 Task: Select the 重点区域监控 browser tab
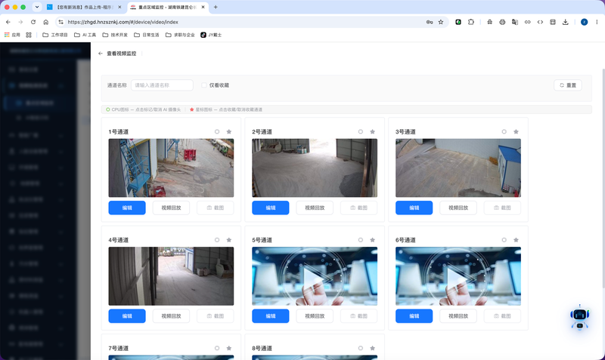point(167,7)
